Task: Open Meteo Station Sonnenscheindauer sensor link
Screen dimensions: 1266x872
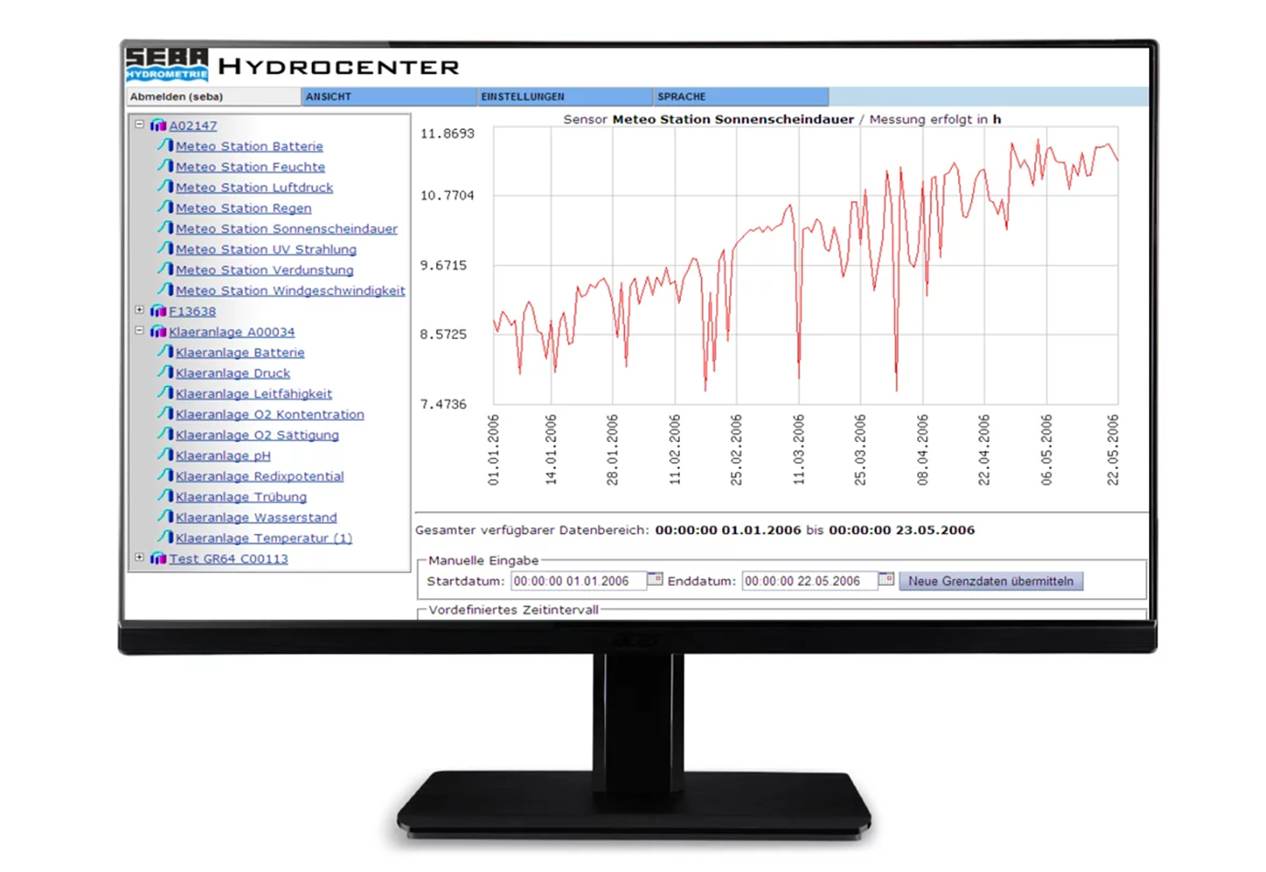Action: click(x=286, y=229)
